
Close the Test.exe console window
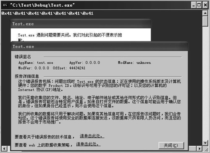205,5
